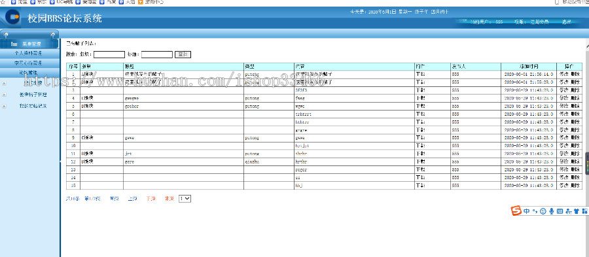Click the 天猫 bookmark icon

coord(121,2)
